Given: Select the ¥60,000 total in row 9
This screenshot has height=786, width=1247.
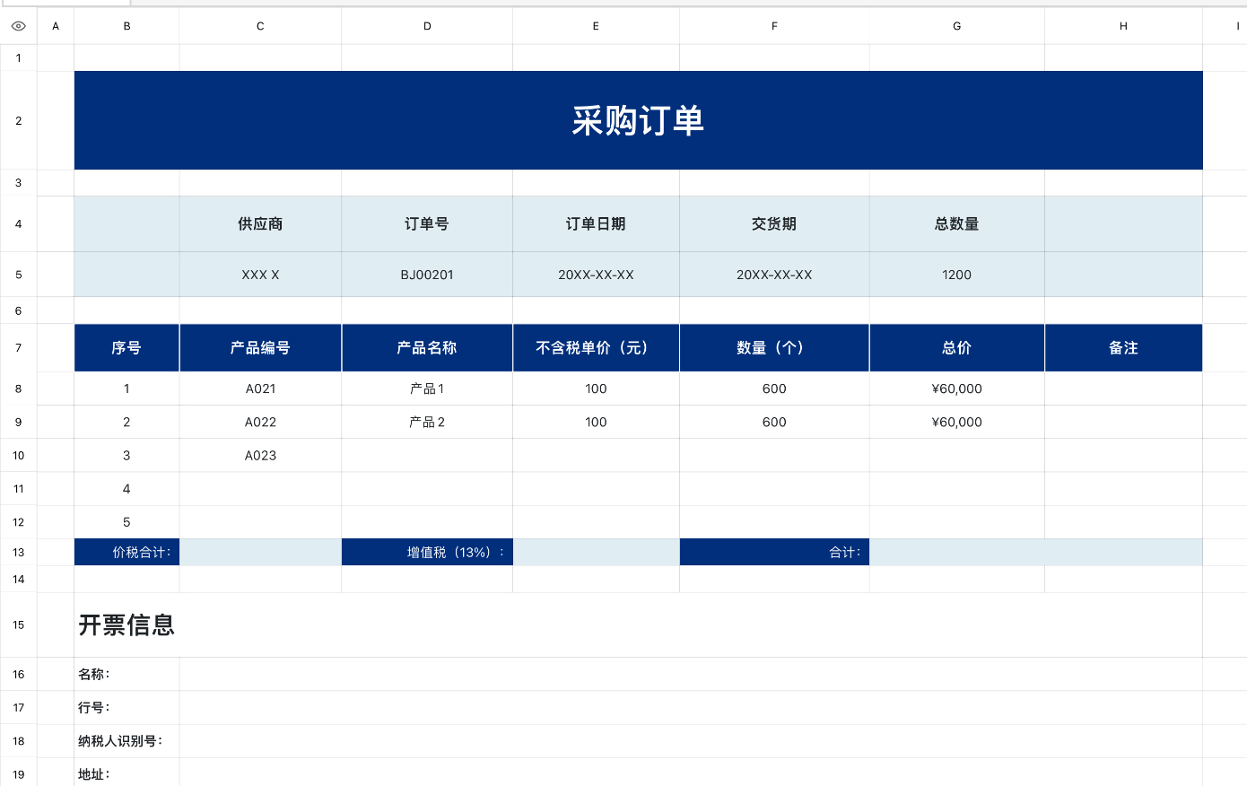Looking at the screenshot, I should 957,422.
